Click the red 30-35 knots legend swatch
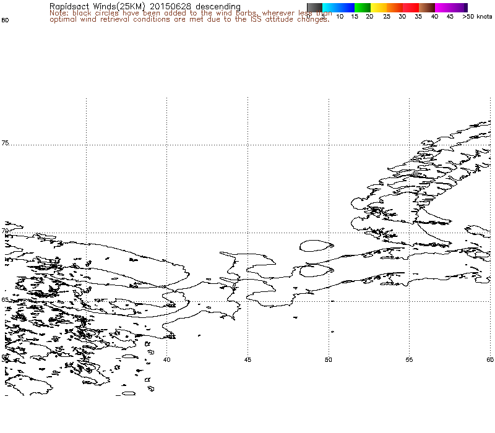Screen dimensions: 495x433 (x=411, y=7)
